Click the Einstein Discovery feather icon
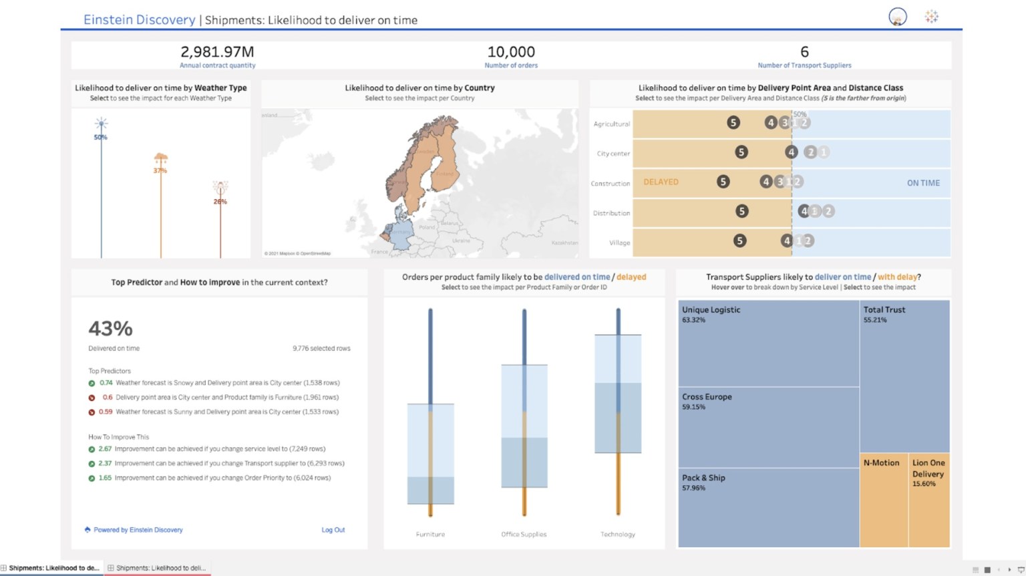Screen dimensions: 1026x576 (88, 529)
